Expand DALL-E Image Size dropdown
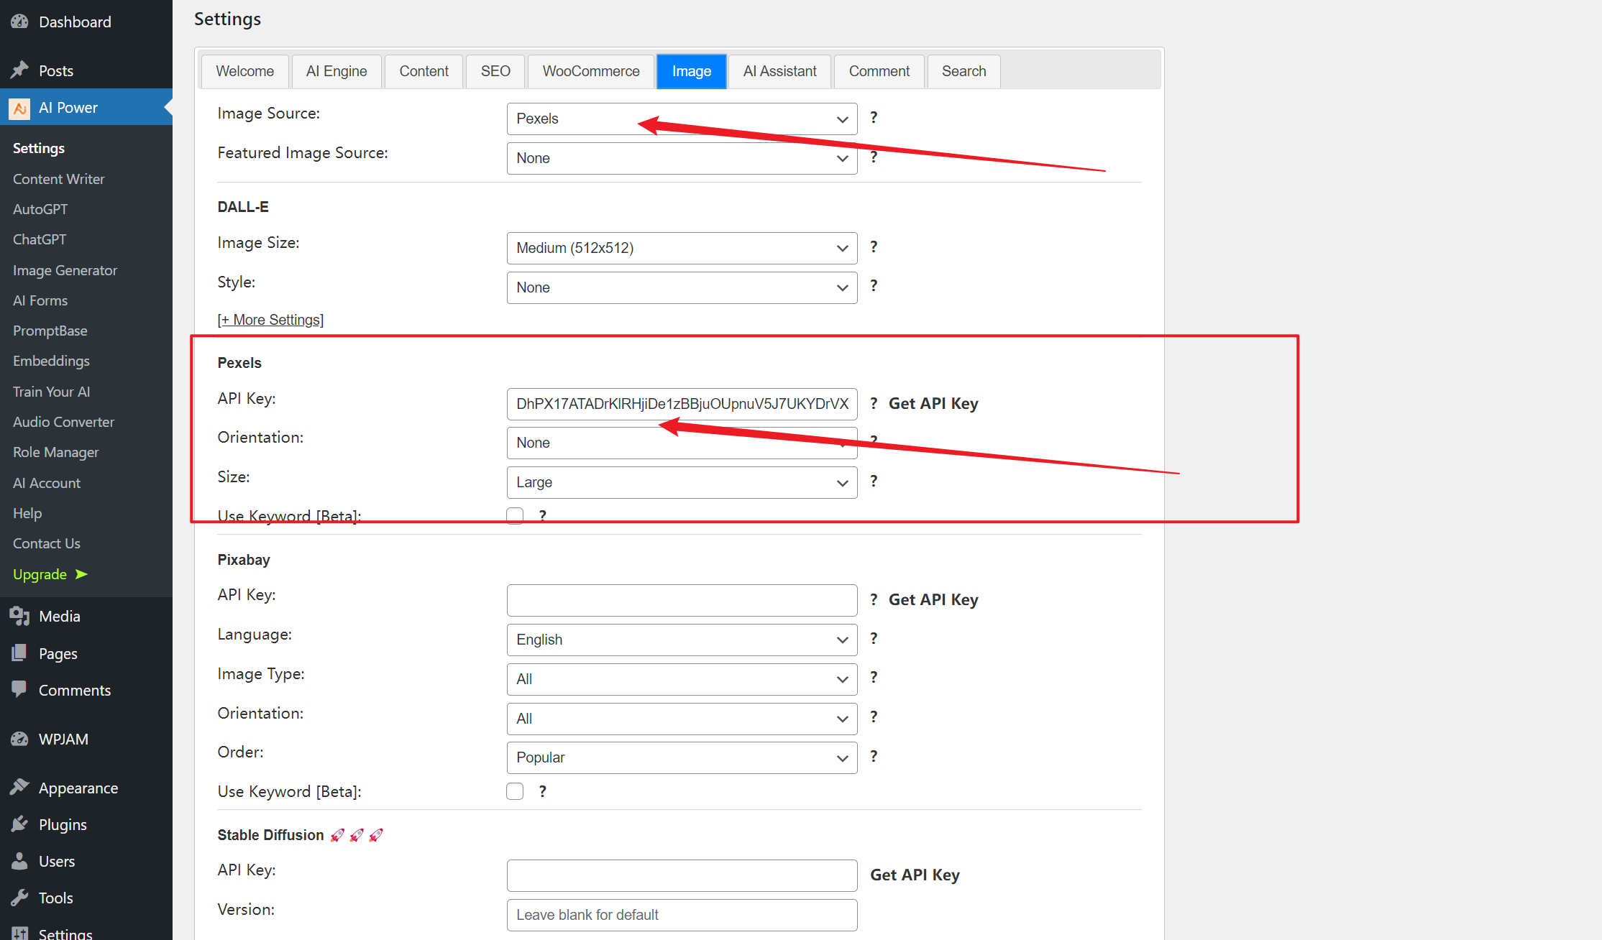The height and width of the screenshot is (940, 1602). pos(681,248)
